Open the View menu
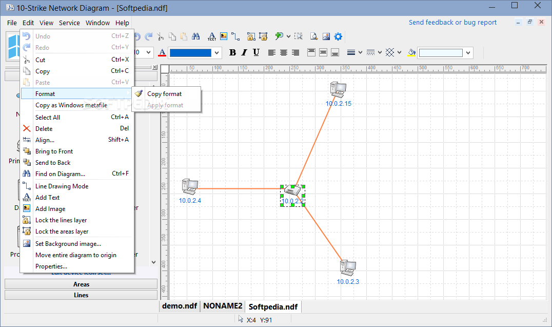 click(x=46, y=23)
